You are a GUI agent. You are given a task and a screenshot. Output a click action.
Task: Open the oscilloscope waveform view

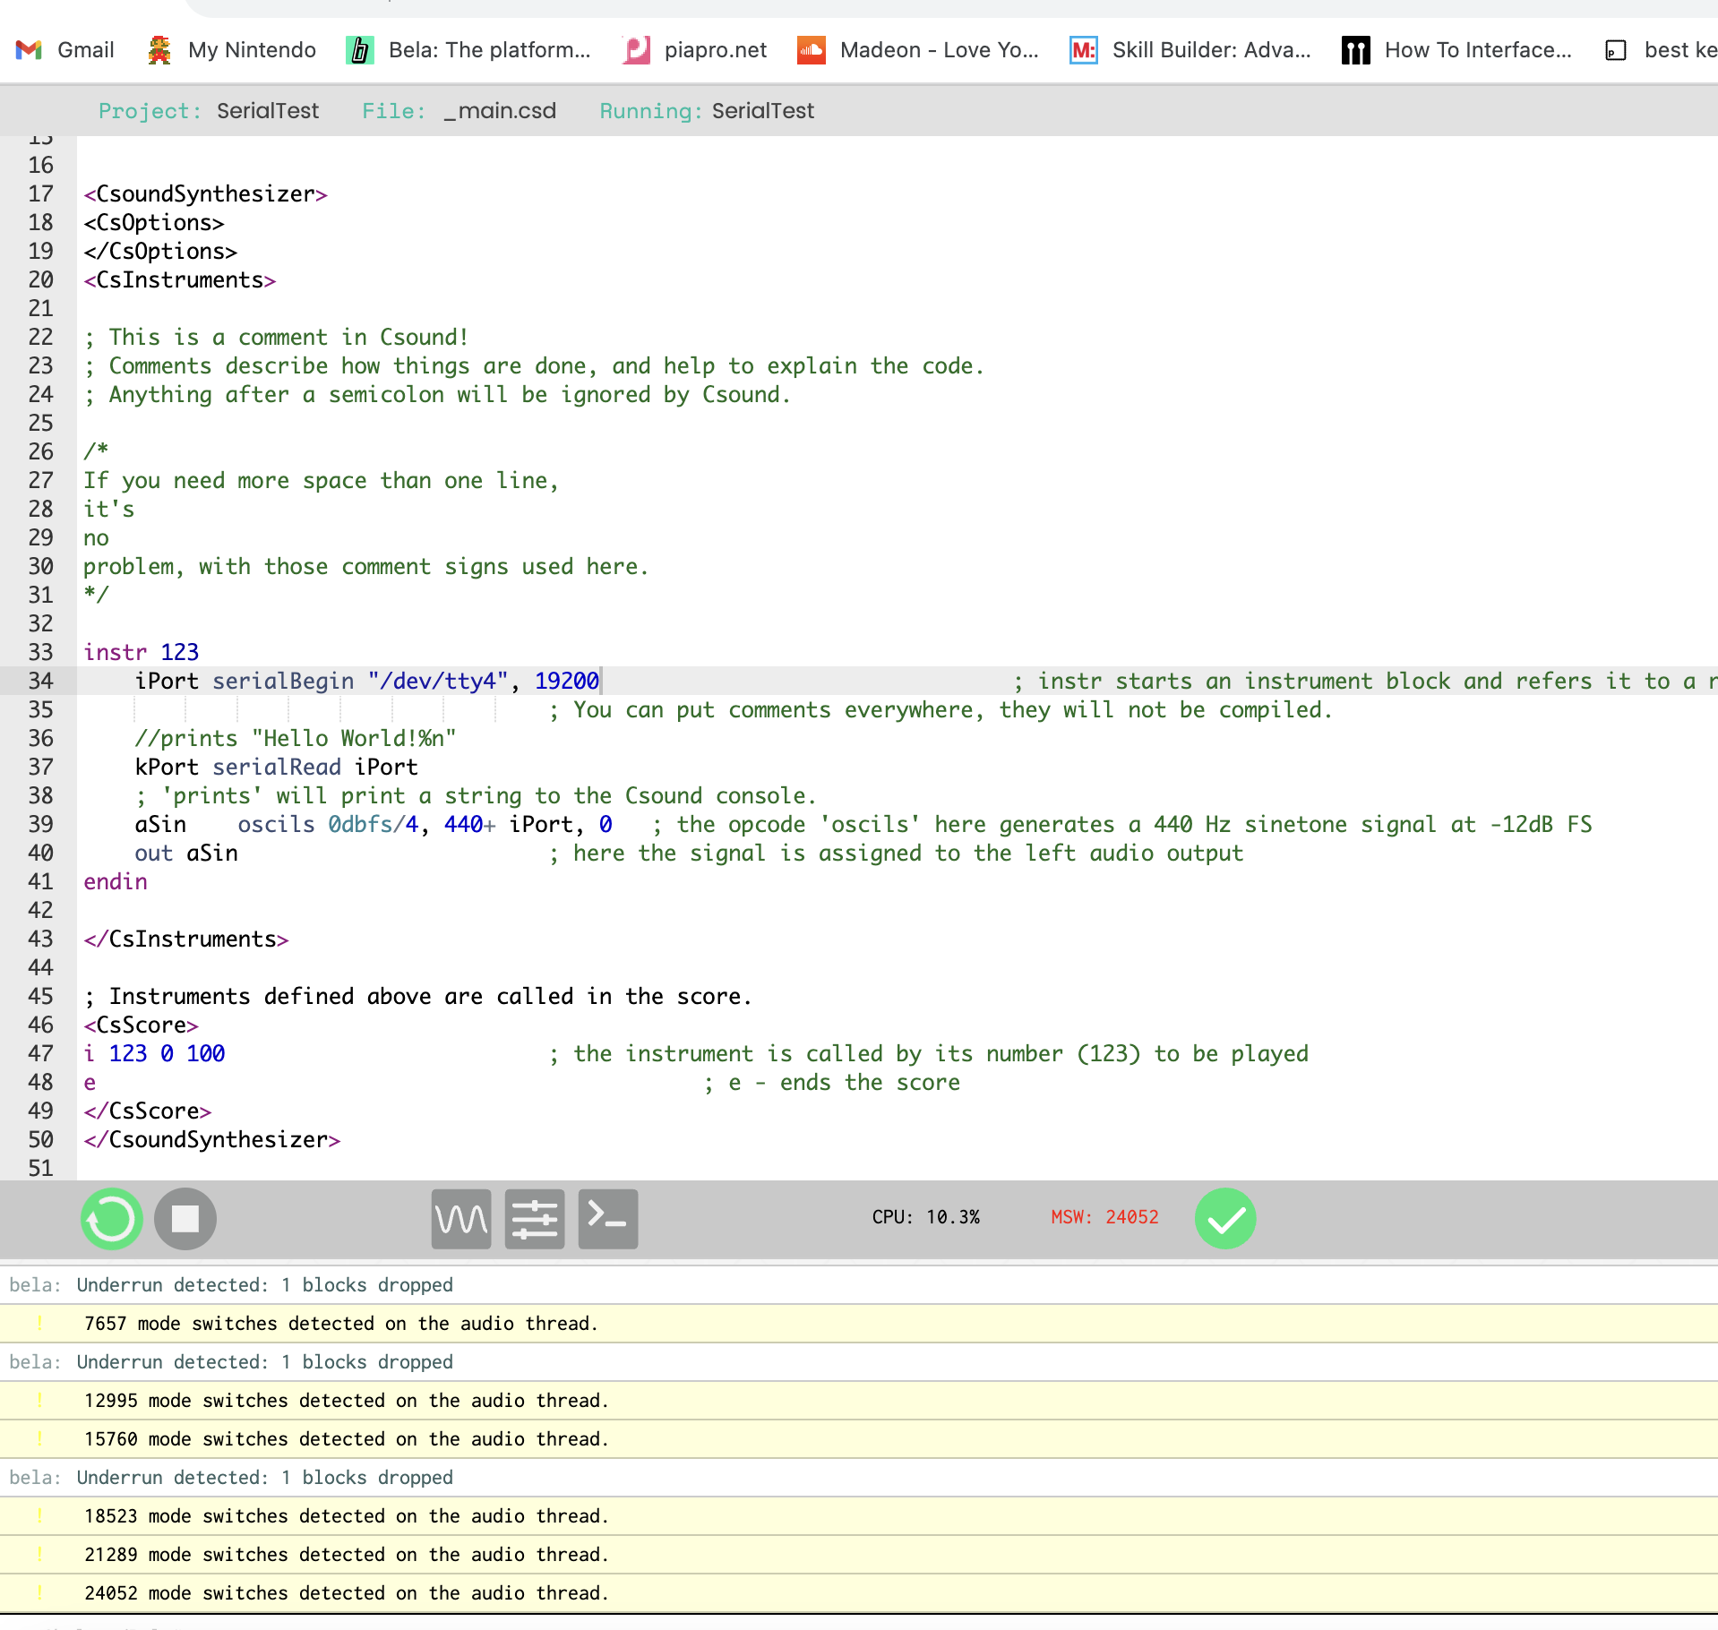(461, 1219)
